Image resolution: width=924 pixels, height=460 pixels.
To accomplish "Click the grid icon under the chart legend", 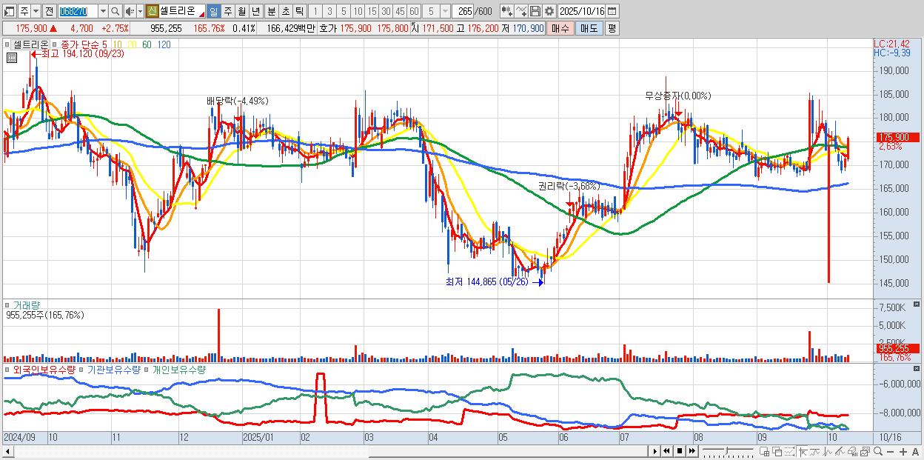I will [x=10, y=56].
